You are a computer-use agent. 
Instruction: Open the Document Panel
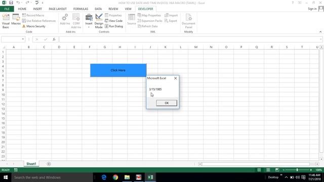(x=188, y=21)
